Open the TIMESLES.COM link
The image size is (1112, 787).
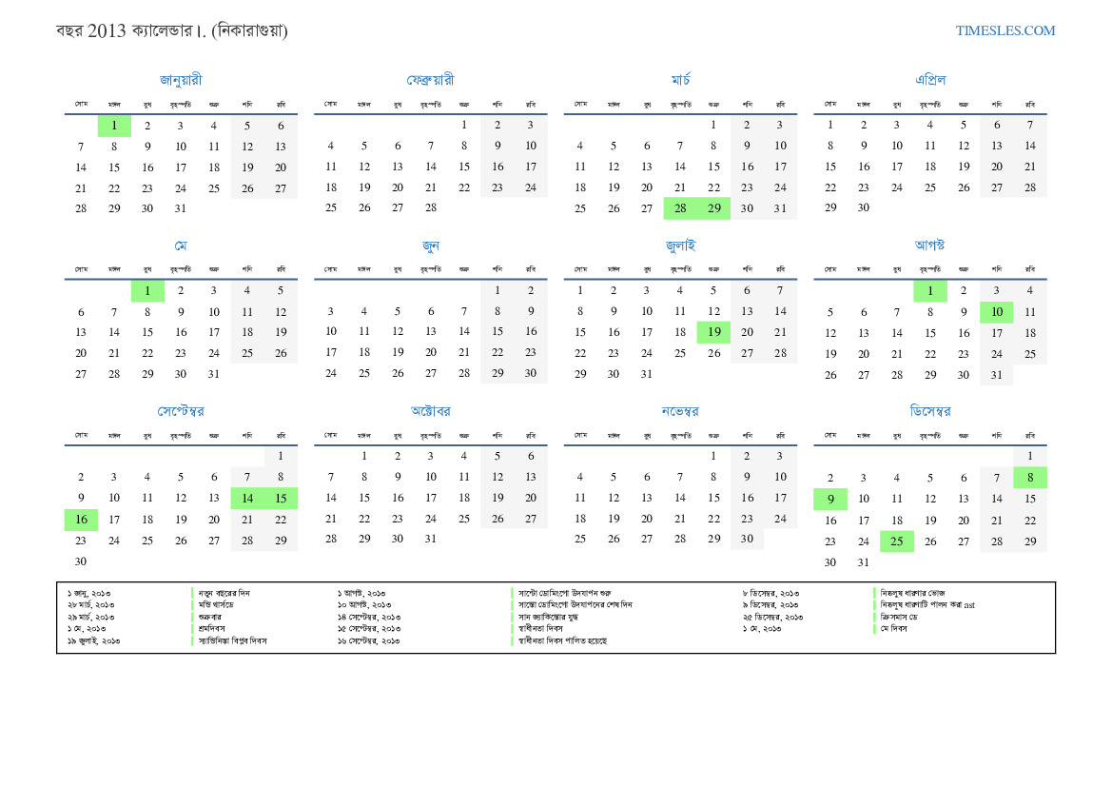point(1005,30)
